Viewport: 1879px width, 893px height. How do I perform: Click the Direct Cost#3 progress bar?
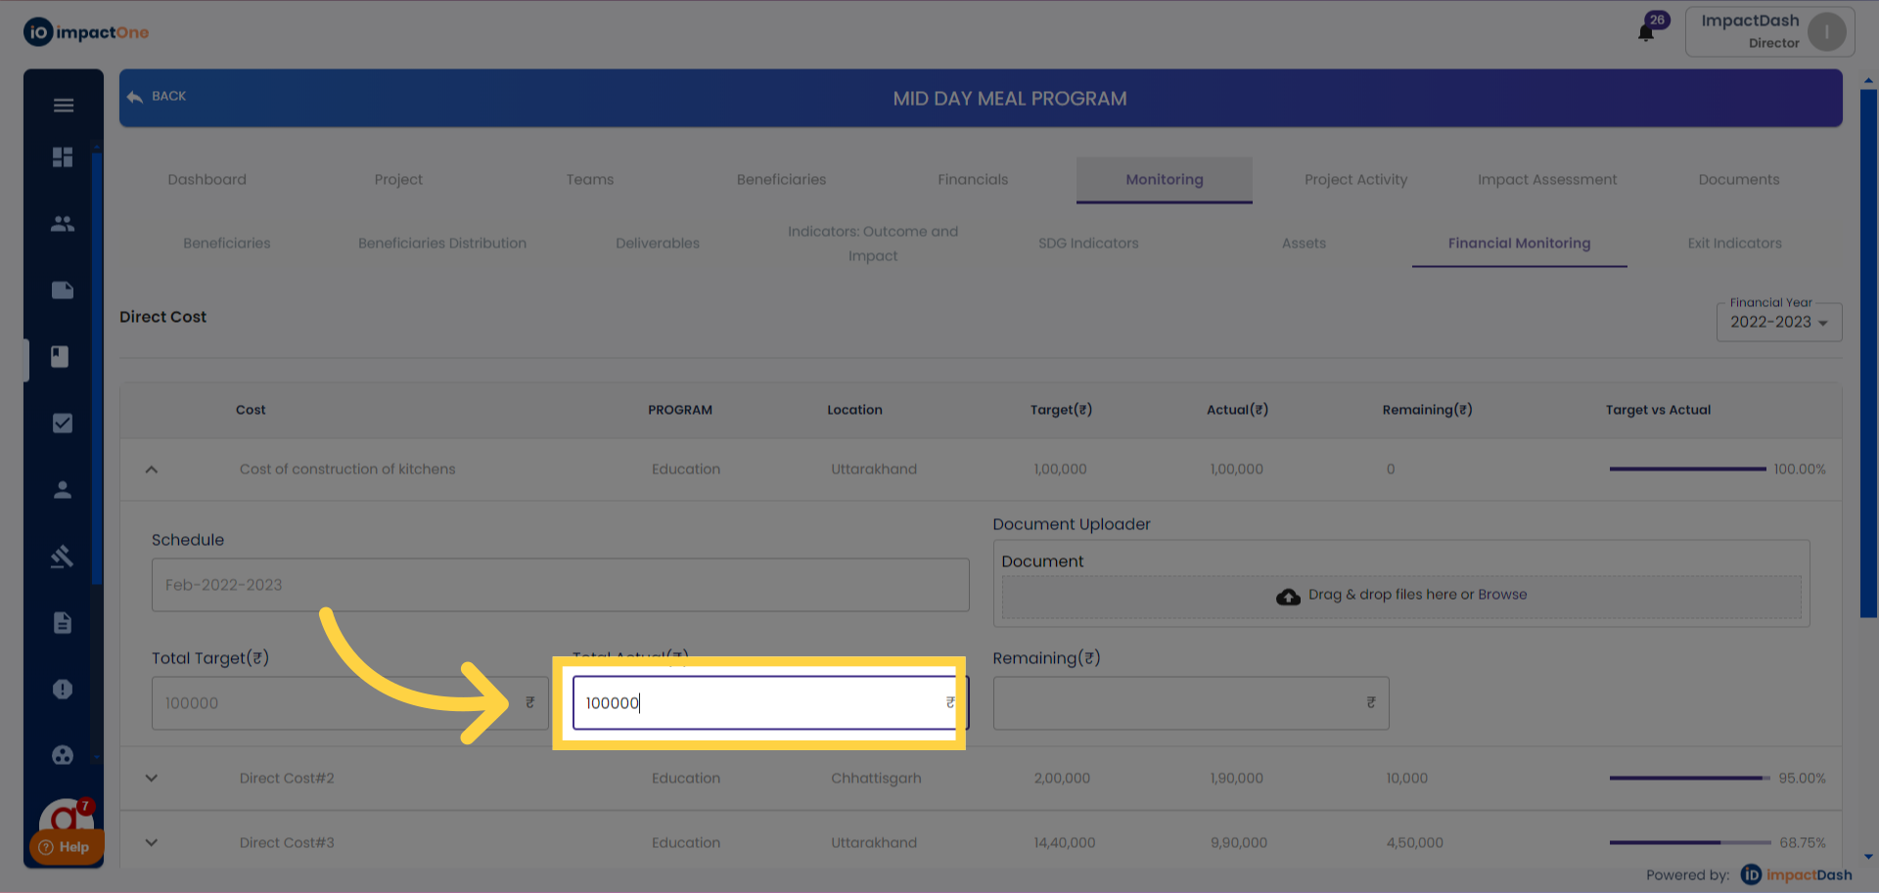[1689, 843]
